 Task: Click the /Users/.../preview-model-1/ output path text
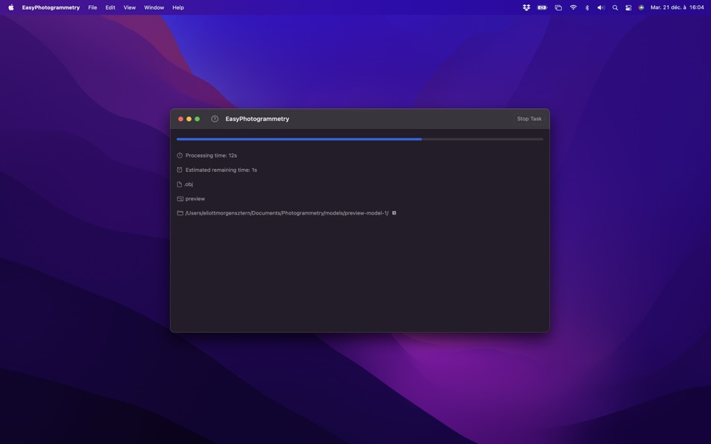click(x=287, y=213)
